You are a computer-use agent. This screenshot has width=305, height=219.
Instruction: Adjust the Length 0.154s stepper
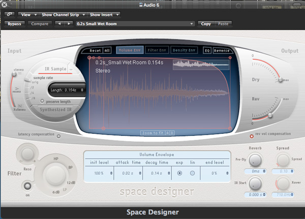pyautogui.click(x=82, y=90)
